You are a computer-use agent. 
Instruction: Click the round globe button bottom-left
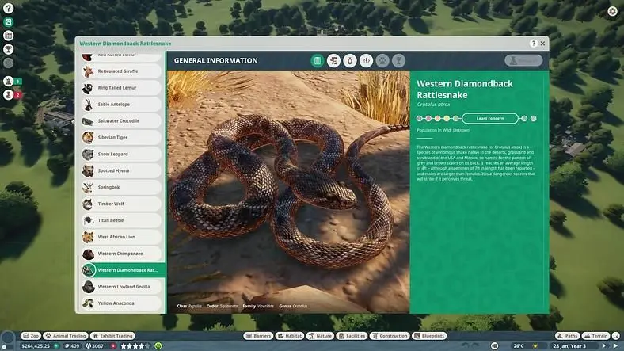8,339
